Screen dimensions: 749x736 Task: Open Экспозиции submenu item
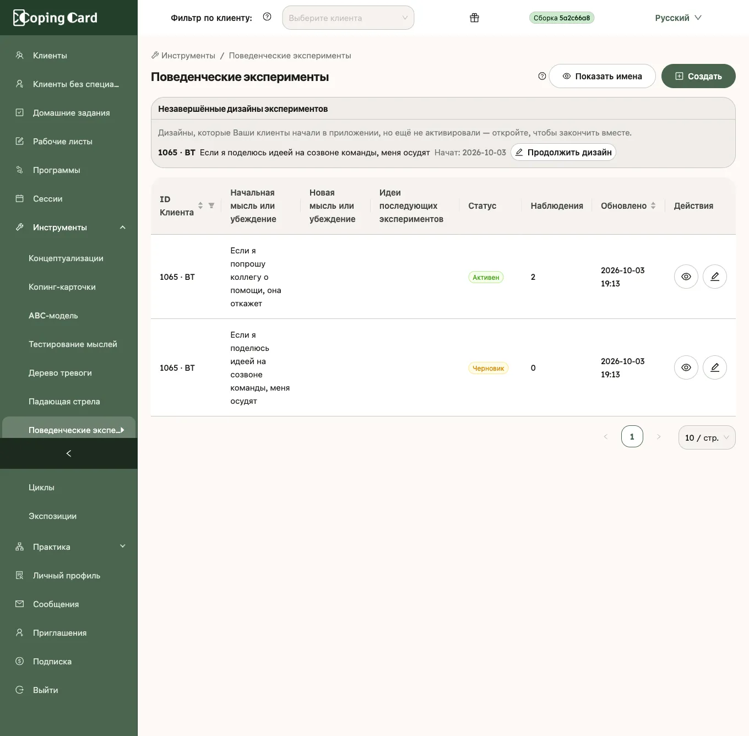tap(69, 516)
